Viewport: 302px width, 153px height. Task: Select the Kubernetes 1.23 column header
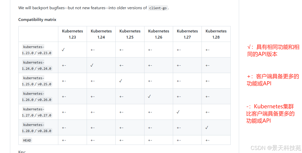tap(72, 34)
